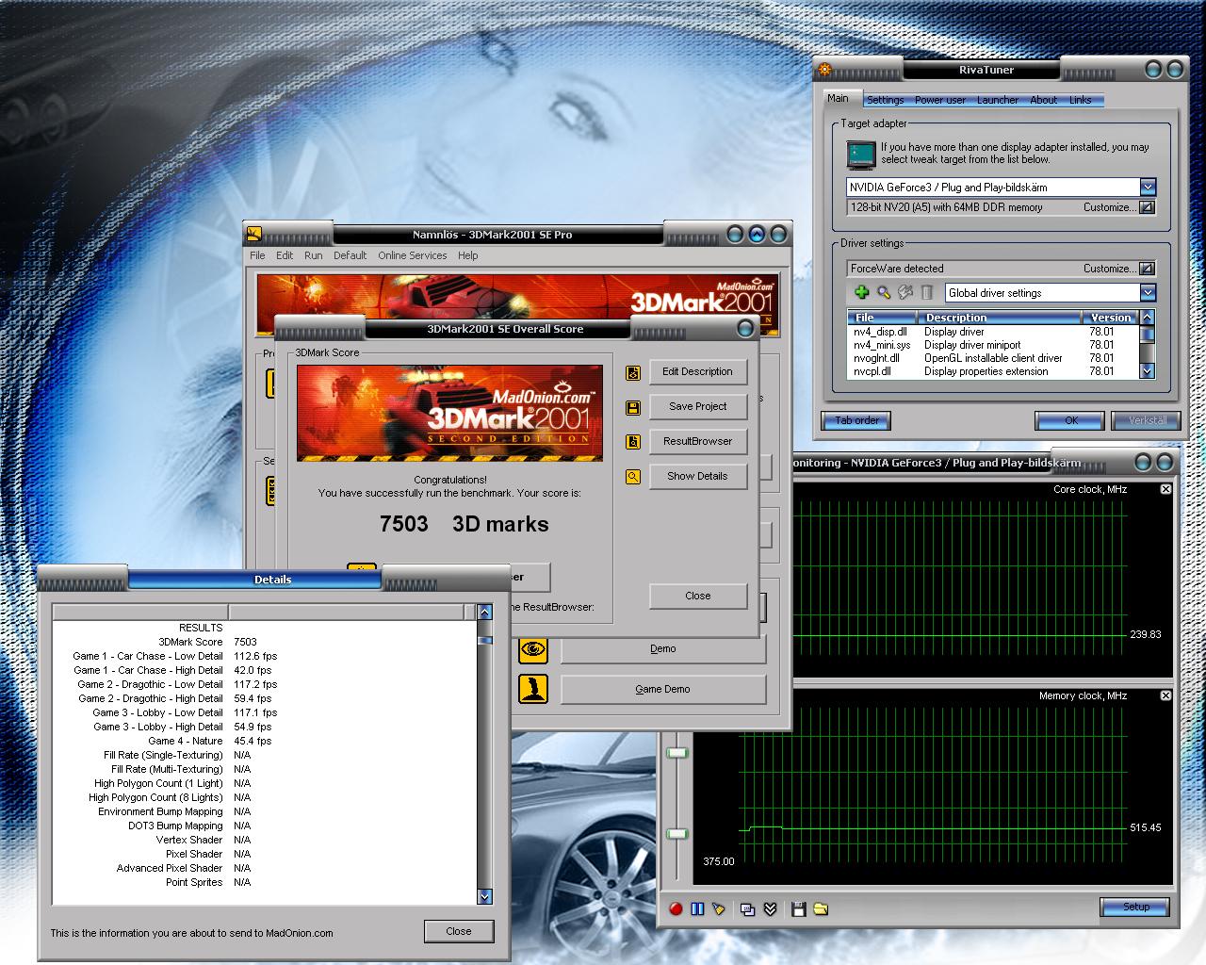Click the down arrow of Details scrollbar
Viewport: 1206px width, 965px height.
(484, 896)
